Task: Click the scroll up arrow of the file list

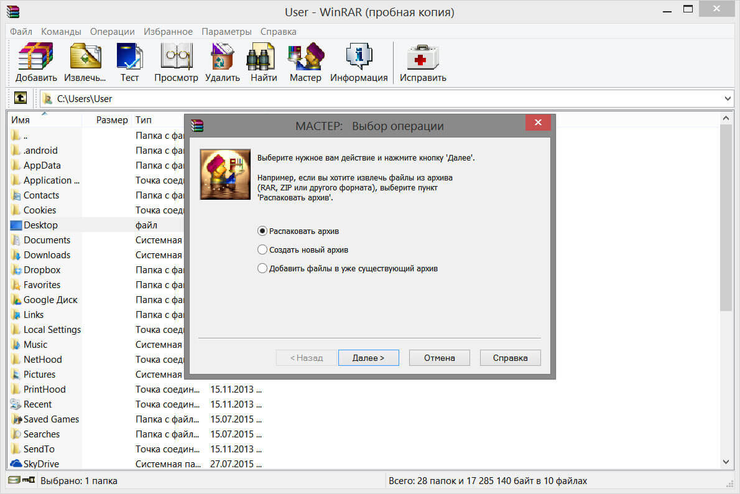Action: coord(726,118)
